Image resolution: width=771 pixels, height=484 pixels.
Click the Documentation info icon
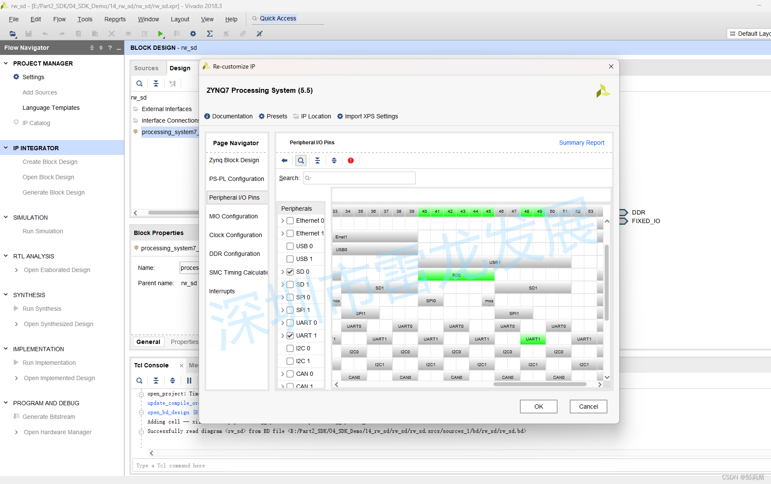[x=207, y=116]
